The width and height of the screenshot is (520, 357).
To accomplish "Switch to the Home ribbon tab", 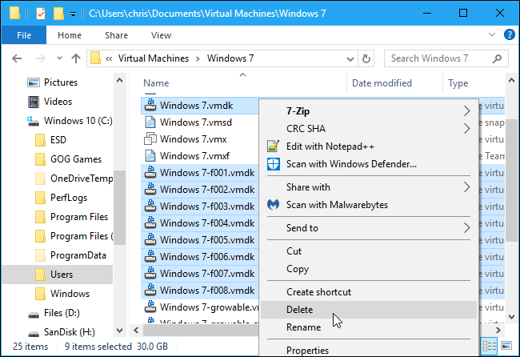I will (x=70, y=35).
